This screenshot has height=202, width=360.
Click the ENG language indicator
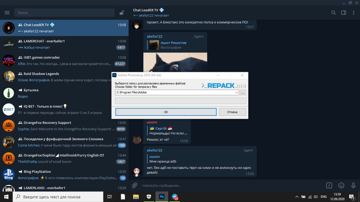click(324, 197)
